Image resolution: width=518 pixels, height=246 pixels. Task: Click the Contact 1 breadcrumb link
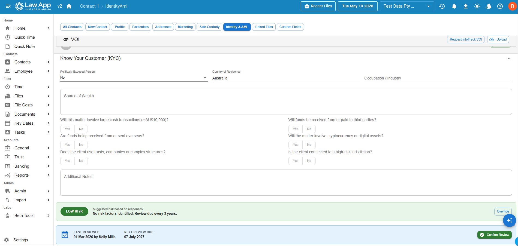[x=89, y=6]
